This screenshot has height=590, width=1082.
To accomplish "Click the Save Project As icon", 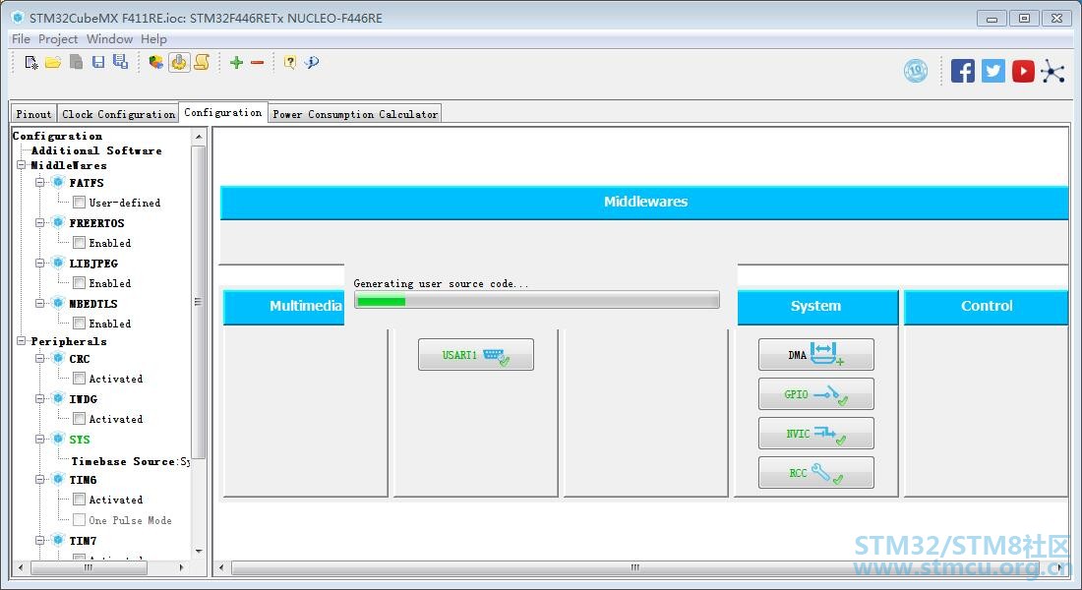I will 120,62.
